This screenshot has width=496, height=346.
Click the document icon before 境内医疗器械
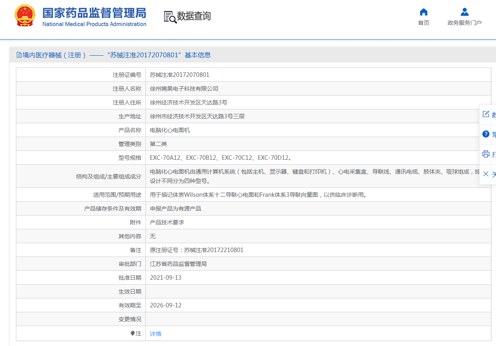19,55
